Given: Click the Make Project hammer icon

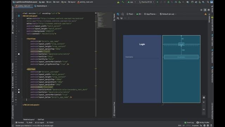Looking at the screenshot, I should point(123,2).
